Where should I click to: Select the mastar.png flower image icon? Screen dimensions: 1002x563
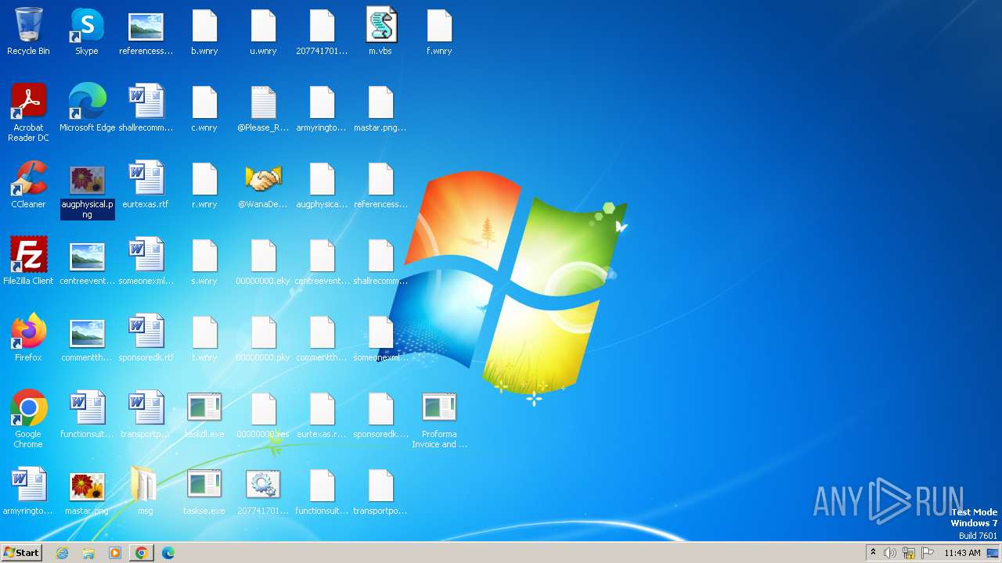[x=87, y=492]
